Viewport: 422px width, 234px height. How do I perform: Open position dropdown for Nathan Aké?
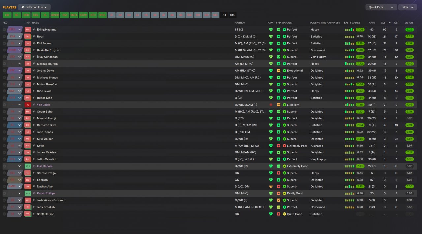point(19,186)
